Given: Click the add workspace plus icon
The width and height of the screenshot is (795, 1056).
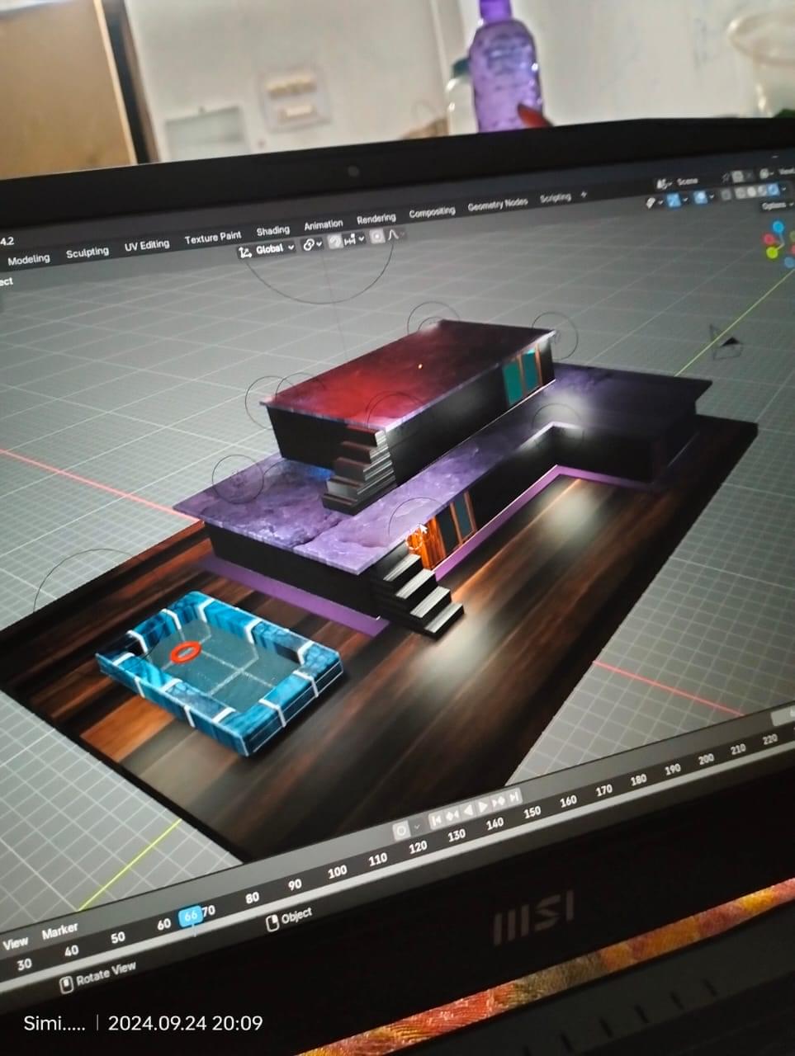Looking at the screenshot, I should coord(584,195).
